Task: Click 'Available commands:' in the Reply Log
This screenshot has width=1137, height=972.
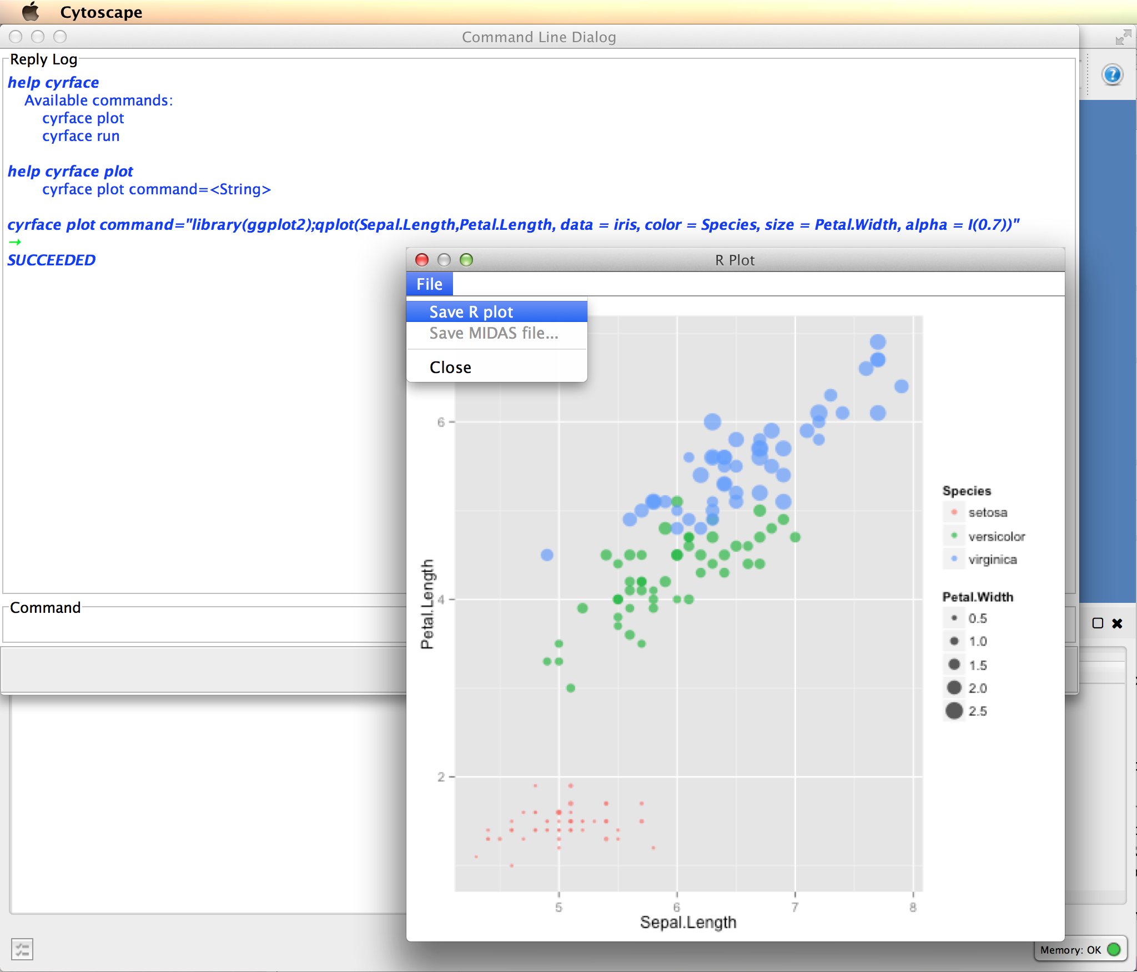Action: (99, 100)
